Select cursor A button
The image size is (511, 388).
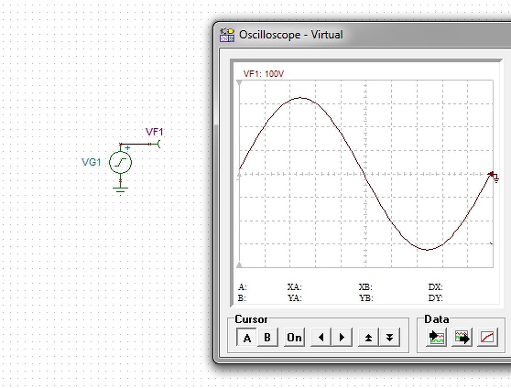pyautogui.click(x=247, y=338)
